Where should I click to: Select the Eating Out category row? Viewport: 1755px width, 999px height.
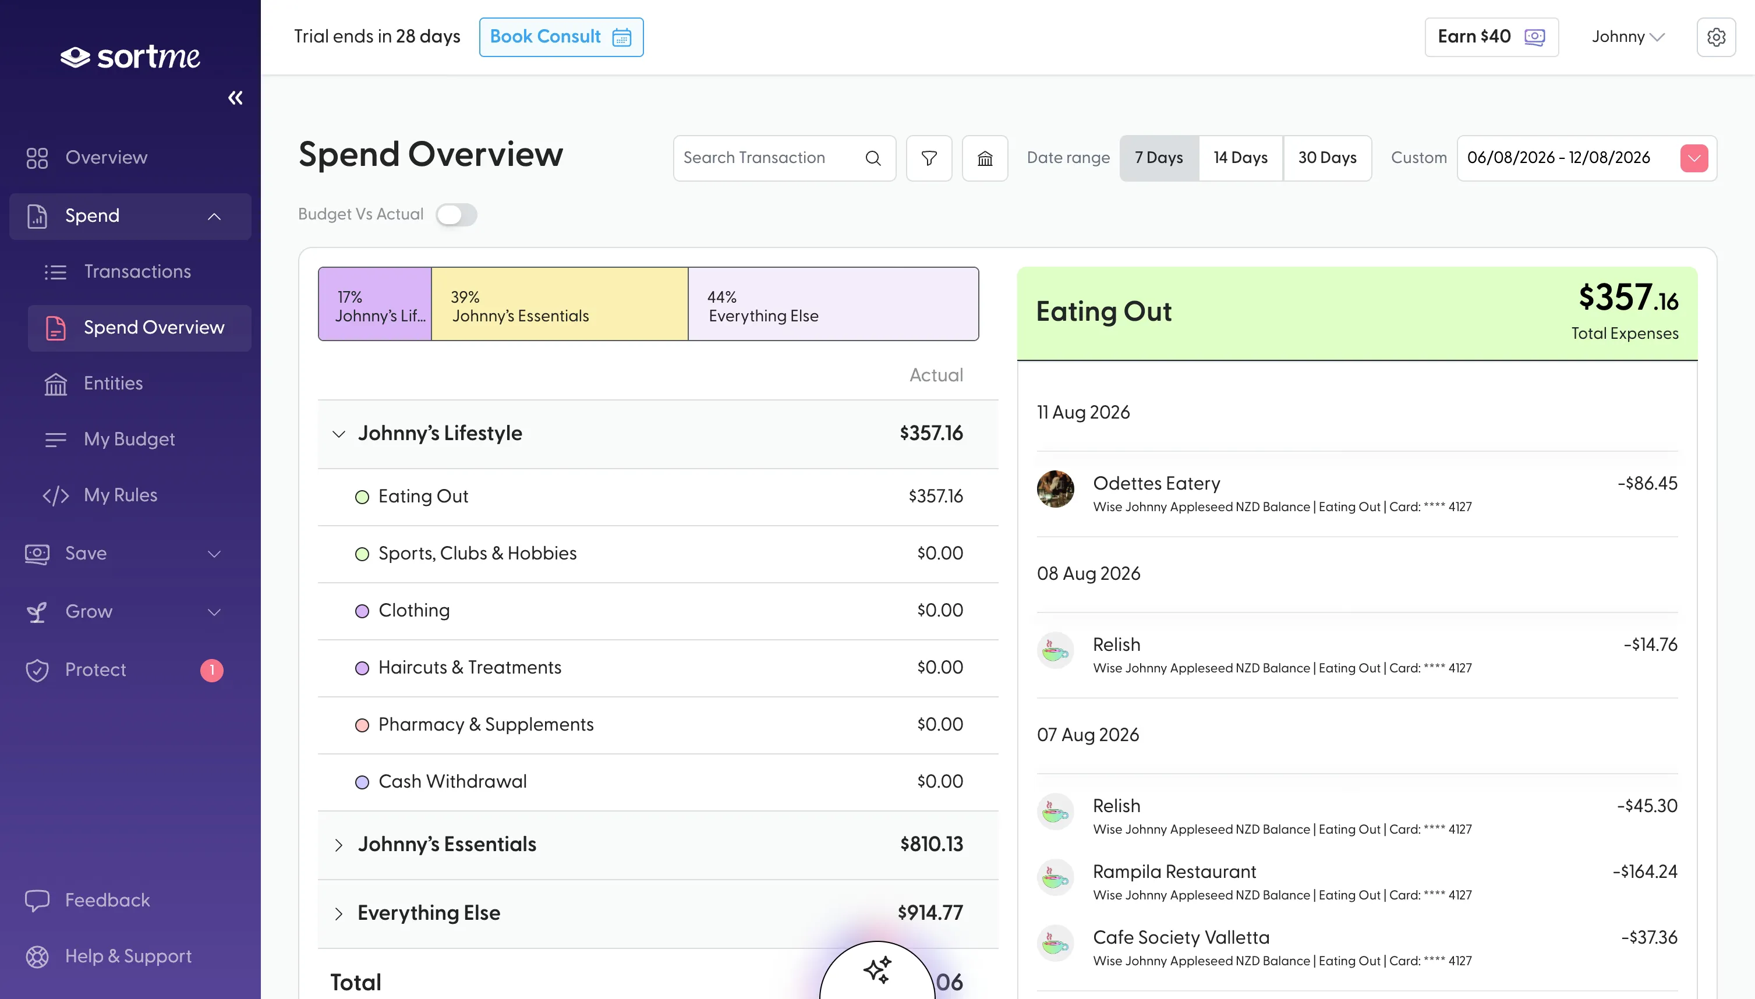coord(658,497)
